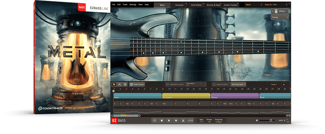Open the MIDI settings menu icon
Viewport: 325px width, 134px height.
pos(284,120)
